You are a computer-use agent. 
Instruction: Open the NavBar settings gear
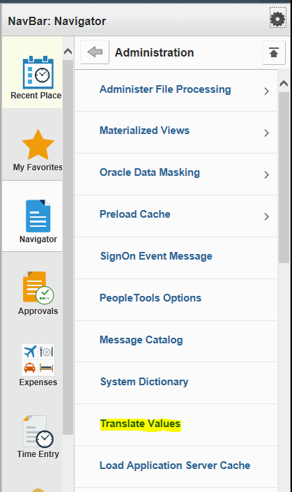pyautogui.click(x=277, y=19)
